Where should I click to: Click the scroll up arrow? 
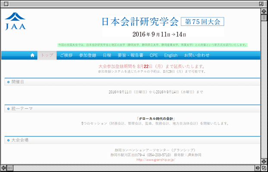264,12
